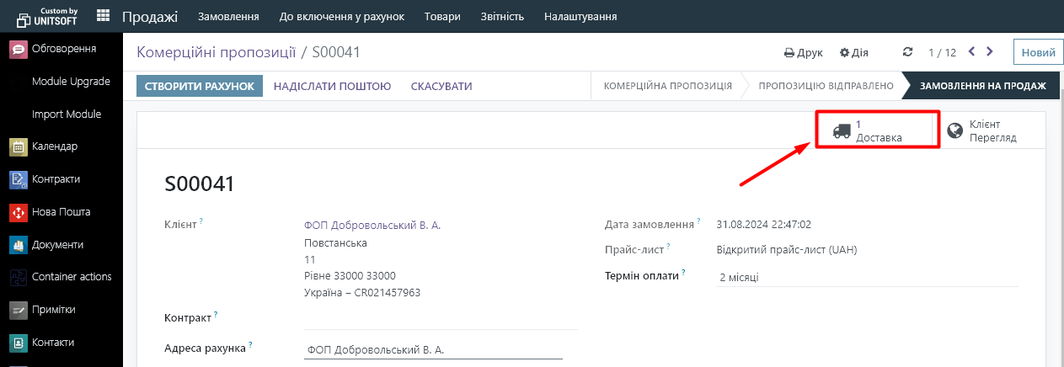Click the refresh record icon
The height and width of the screenshot is (367, 1064).
tap(907, 52)
